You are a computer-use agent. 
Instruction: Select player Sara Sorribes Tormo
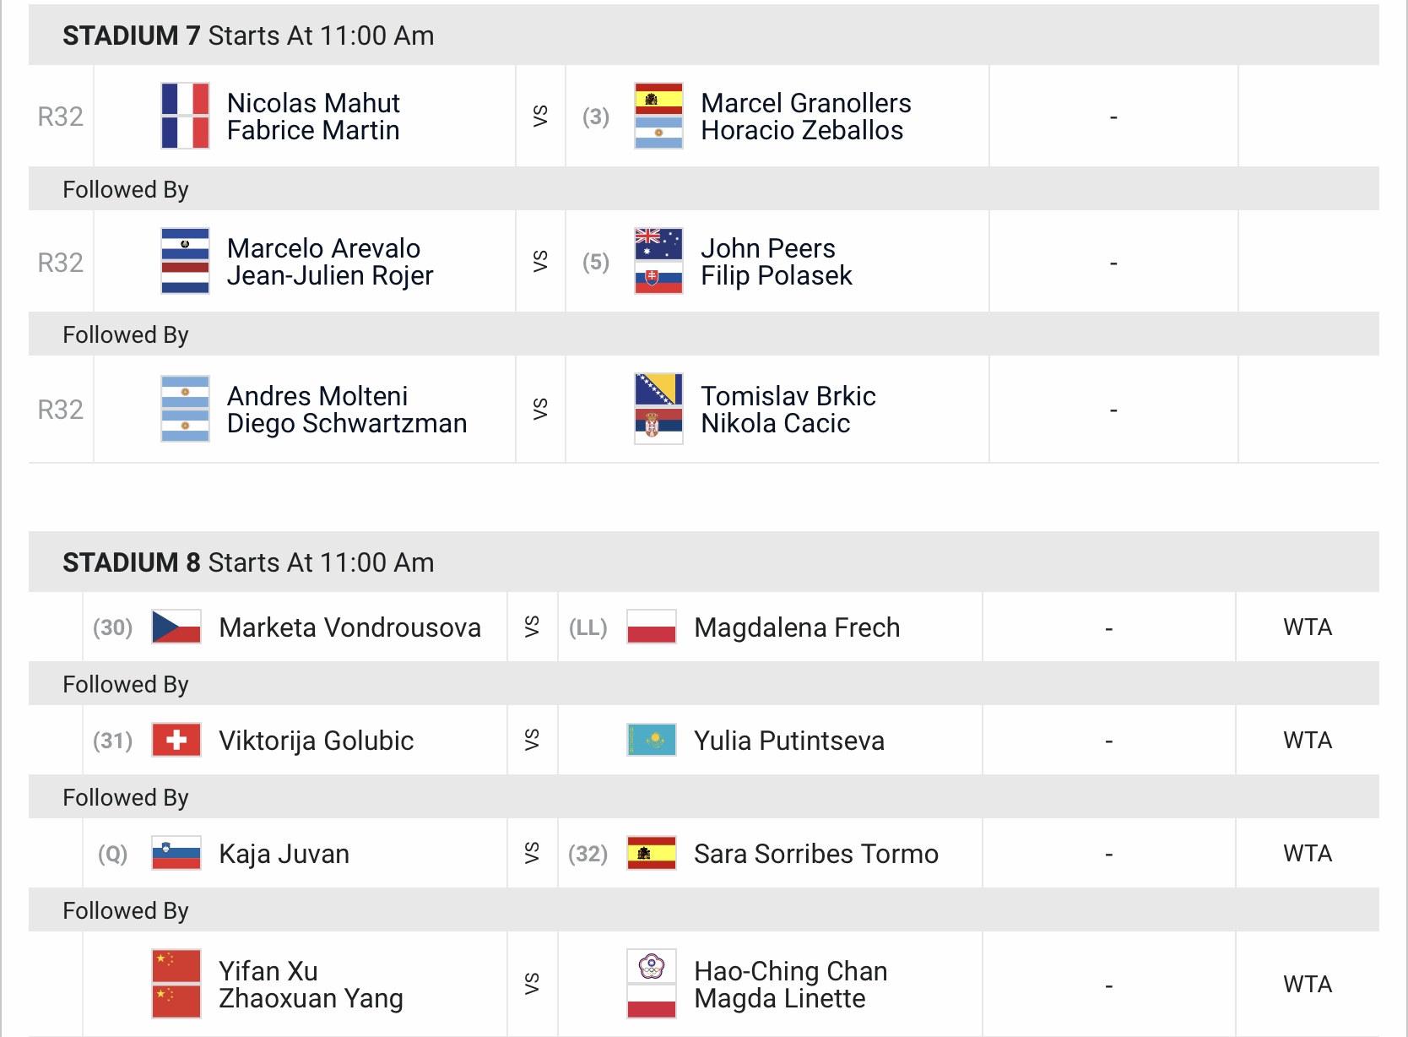[x=816, y=854]
